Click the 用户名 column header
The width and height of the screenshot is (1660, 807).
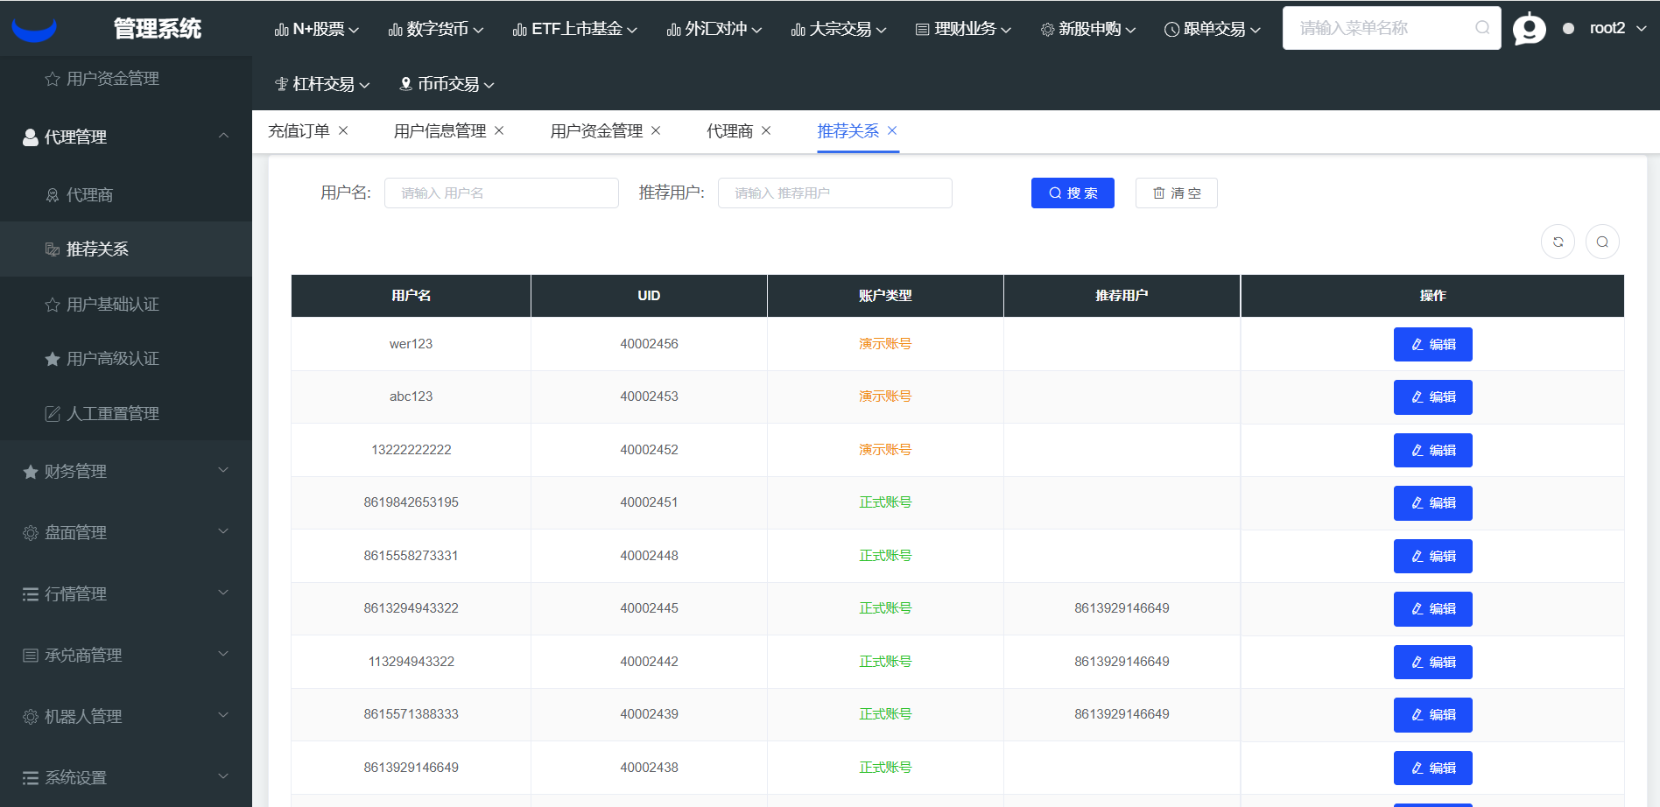(411, 296)
